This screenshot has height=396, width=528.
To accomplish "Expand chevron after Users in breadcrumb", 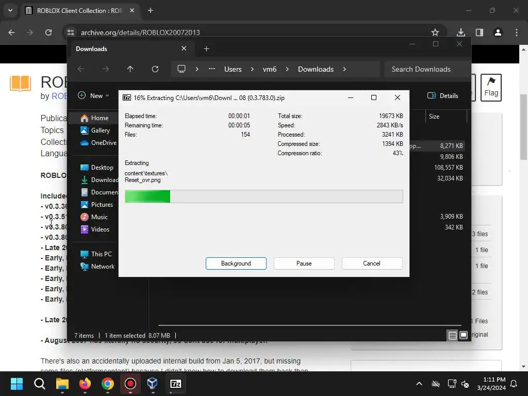I will pyautogui.click(x=252, y=69).
